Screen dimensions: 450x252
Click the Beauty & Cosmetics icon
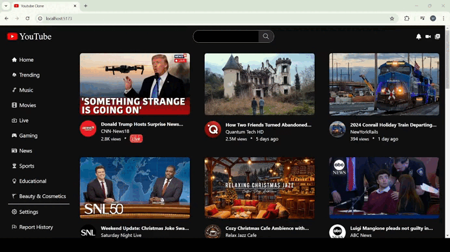(14, 196)
